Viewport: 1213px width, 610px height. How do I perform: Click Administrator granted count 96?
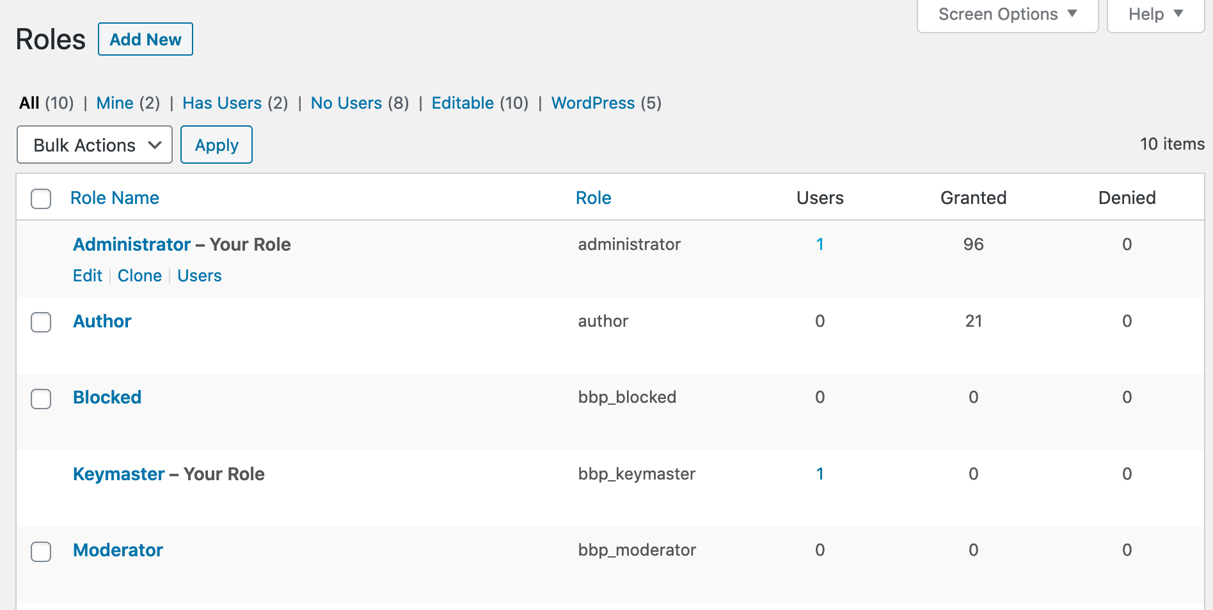click(973, 244)
